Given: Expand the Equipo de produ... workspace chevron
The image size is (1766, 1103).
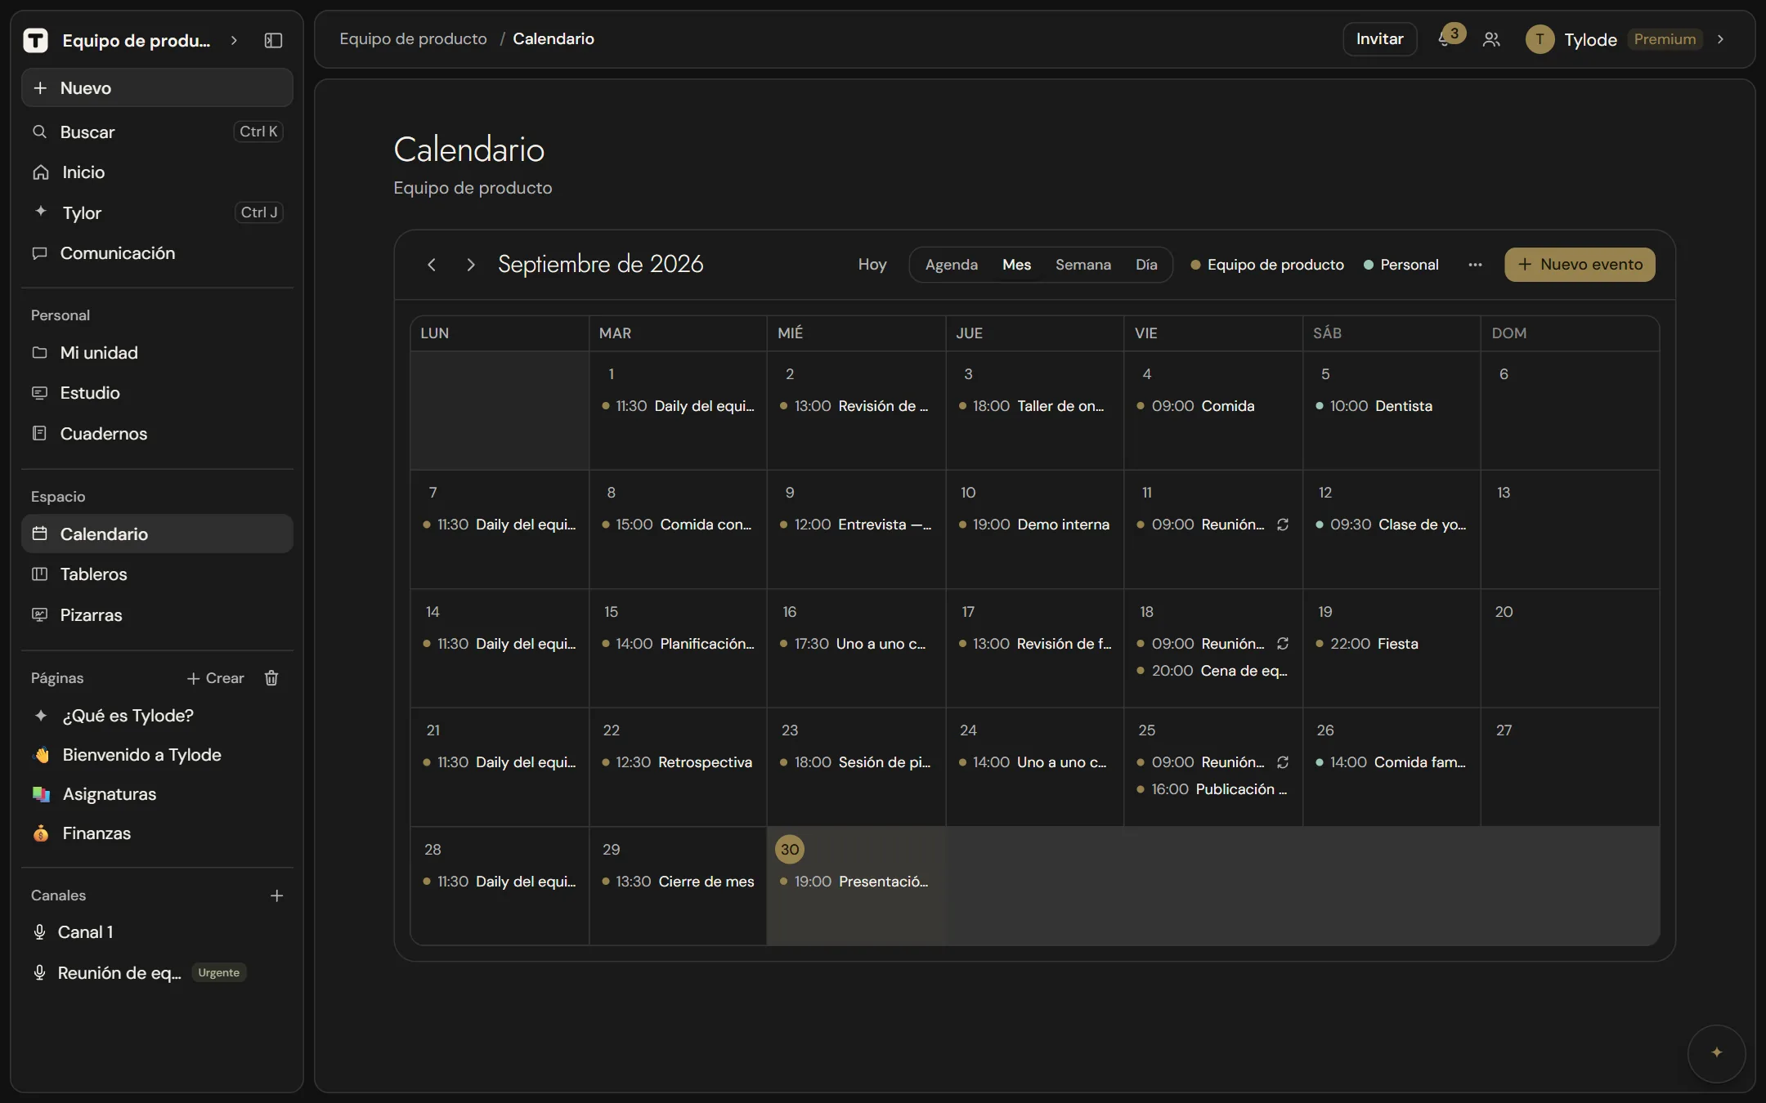Looking at the screenshot, I should [234, 40].
